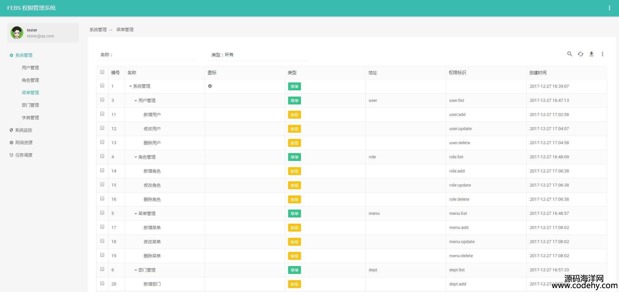Collapse the 部门管理 tree row

(x=136, y=270)
